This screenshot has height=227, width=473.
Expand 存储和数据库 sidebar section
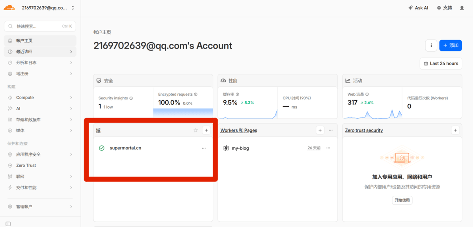click(40, 119)
